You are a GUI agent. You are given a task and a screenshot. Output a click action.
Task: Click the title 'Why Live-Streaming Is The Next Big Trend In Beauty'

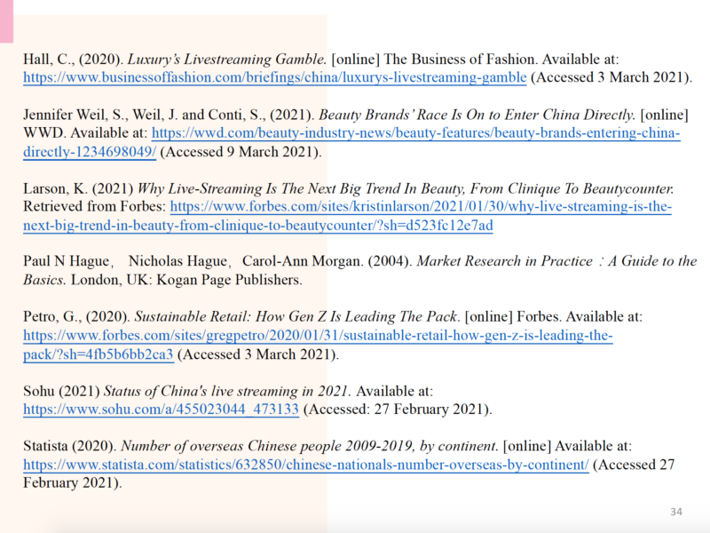[300, 188]
